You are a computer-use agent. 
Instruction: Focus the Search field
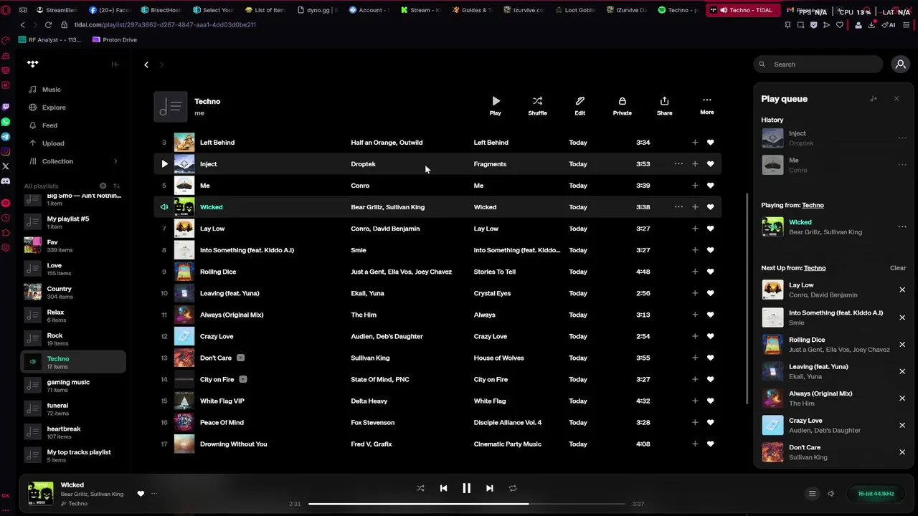(x=818, y=64)
